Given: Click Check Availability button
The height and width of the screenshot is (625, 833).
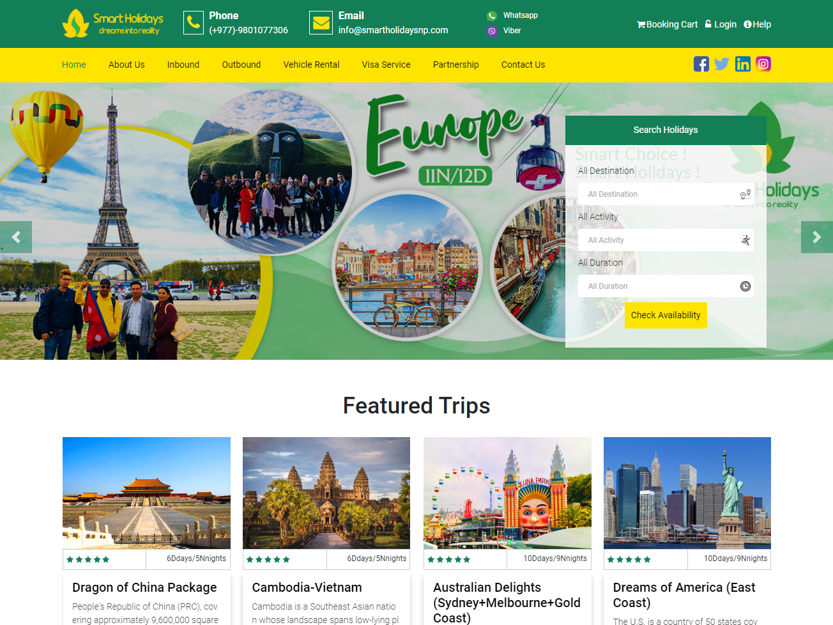Looking at the screenshot, I should (666, 315).
